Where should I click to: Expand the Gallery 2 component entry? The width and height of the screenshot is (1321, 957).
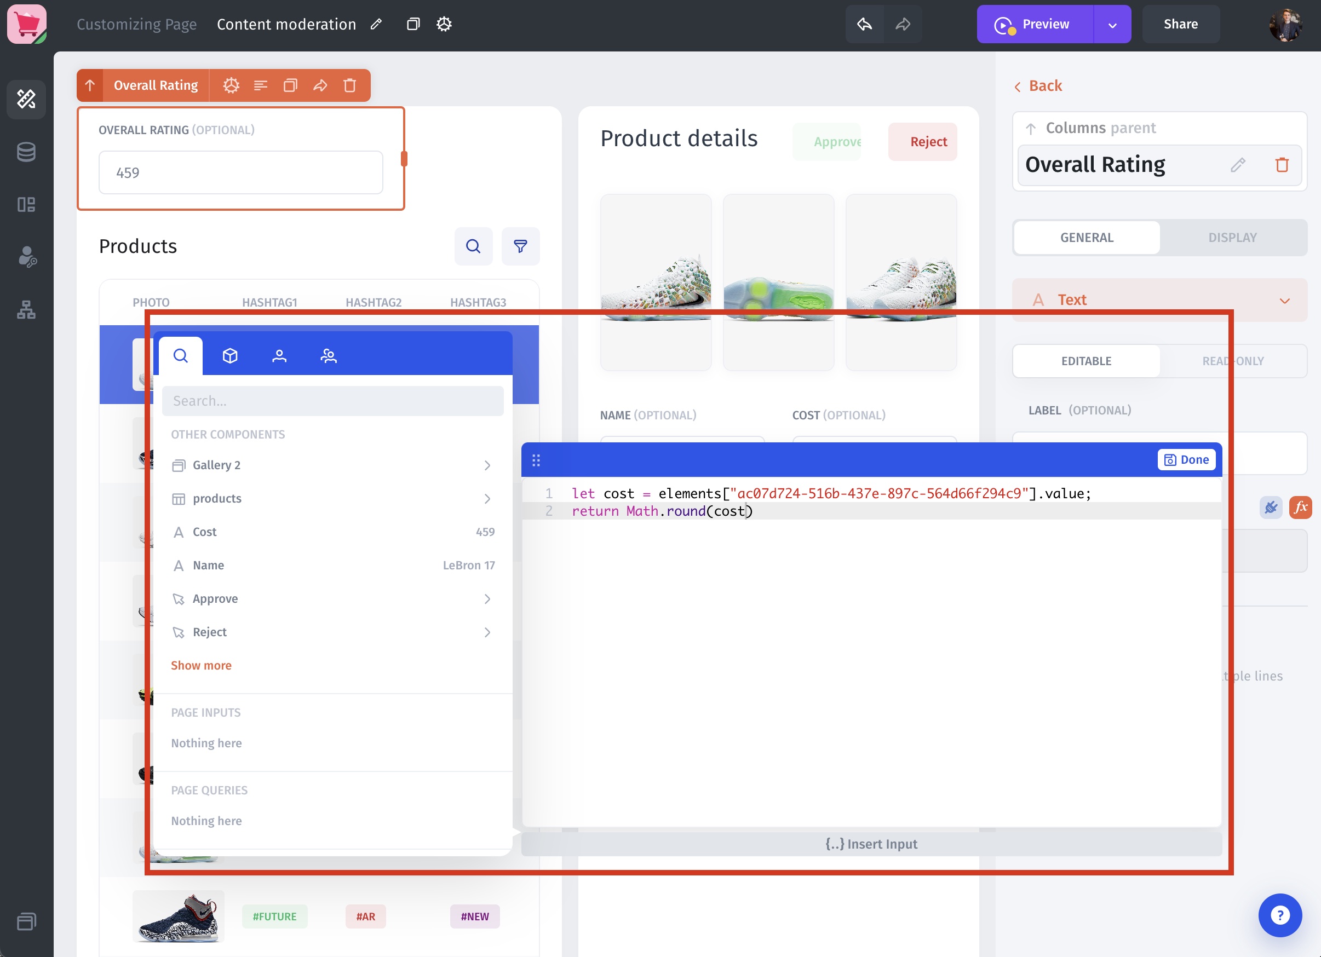487,465
